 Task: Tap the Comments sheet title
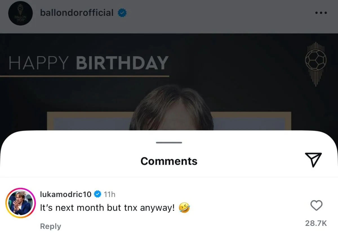click(169, 161)
